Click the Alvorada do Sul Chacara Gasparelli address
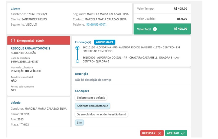Image resolution: width=218 pixels, height=139 pixels. coord(131,59)
